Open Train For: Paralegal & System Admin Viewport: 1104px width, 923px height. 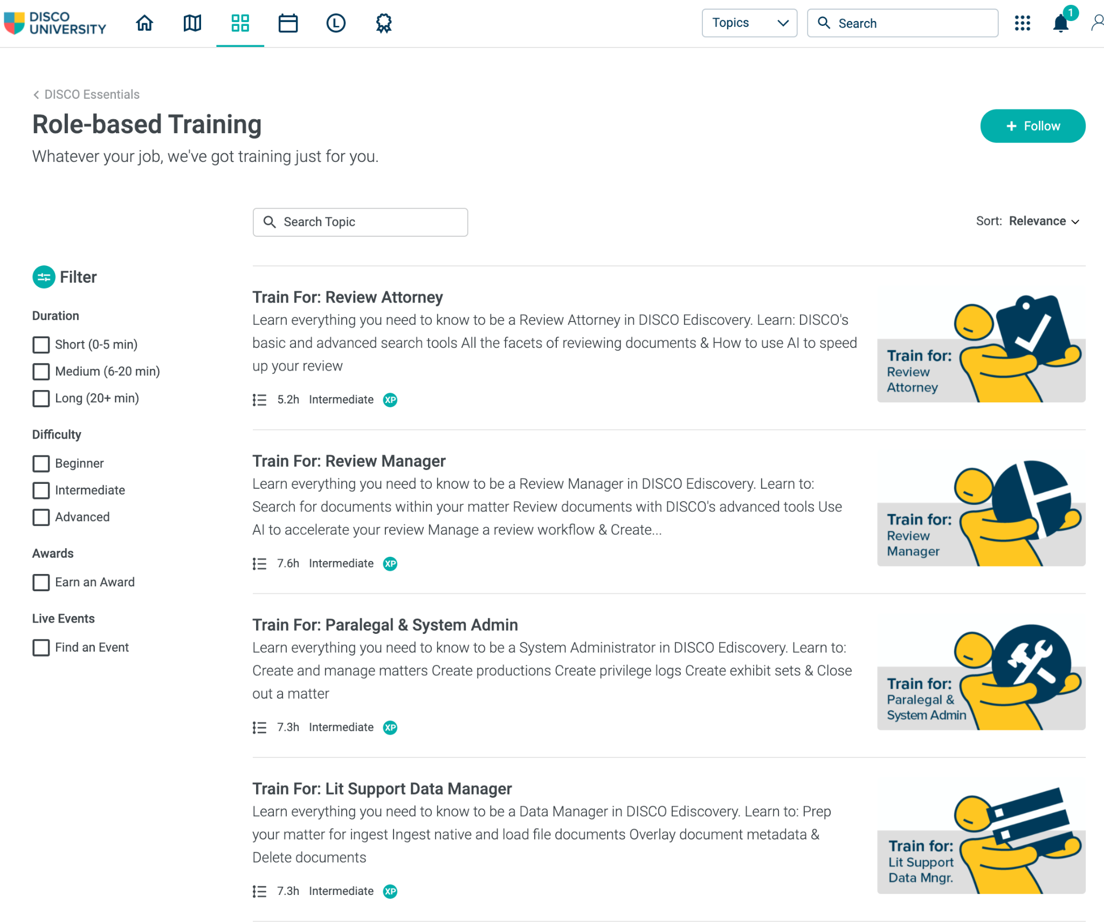tap(385, 625)
